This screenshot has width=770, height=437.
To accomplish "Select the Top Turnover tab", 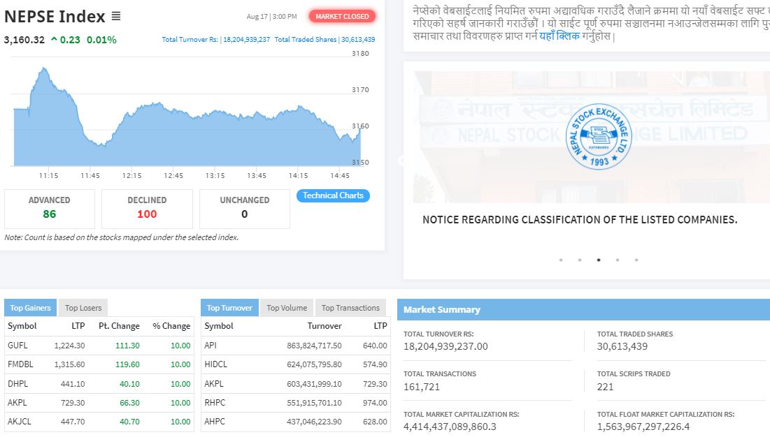I will (x=229, y=308).
